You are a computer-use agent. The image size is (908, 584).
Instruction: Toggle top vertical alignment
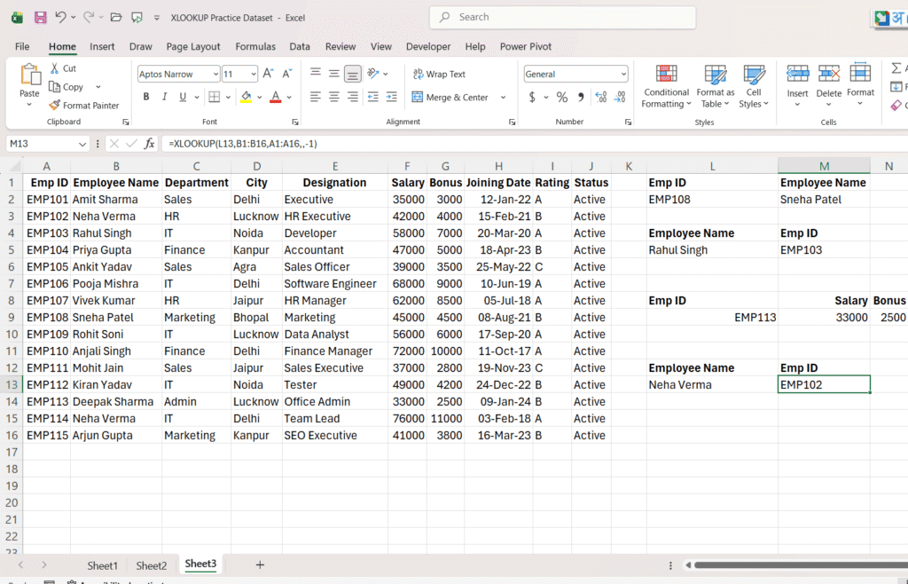click(x=316, y=73)
